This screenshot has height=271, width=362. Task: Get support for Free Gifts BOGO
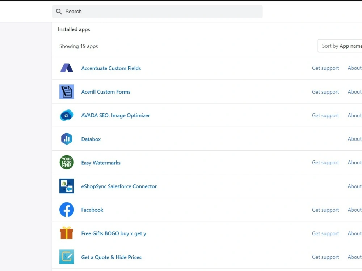tap(325, 233)
